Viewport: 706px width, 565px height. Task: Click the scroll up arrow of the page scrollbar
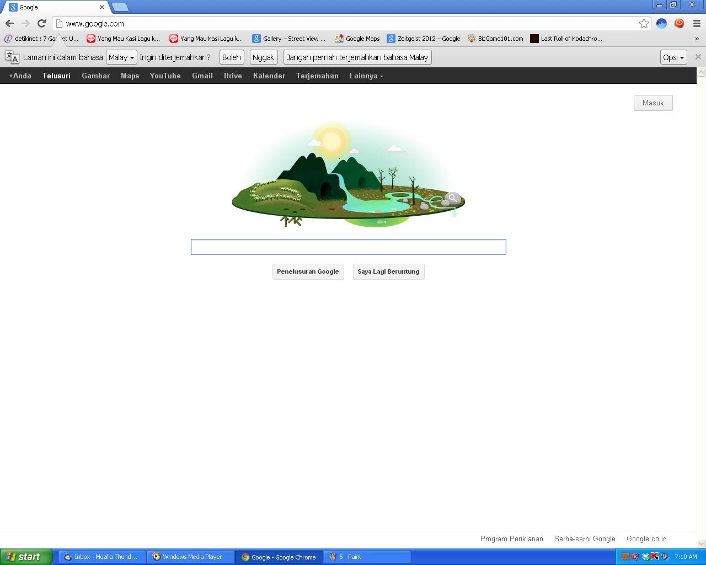coord(702,72)
